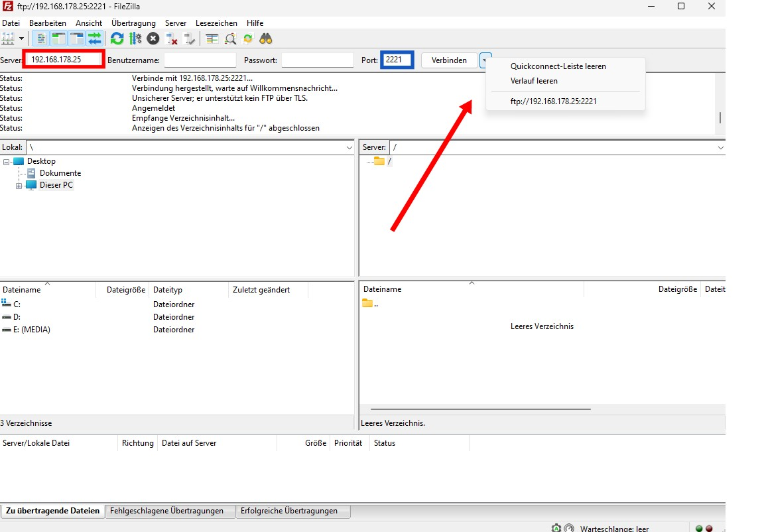764x532 pixels.
Task: Open the Übertragung menu
Action: (133, 23)
